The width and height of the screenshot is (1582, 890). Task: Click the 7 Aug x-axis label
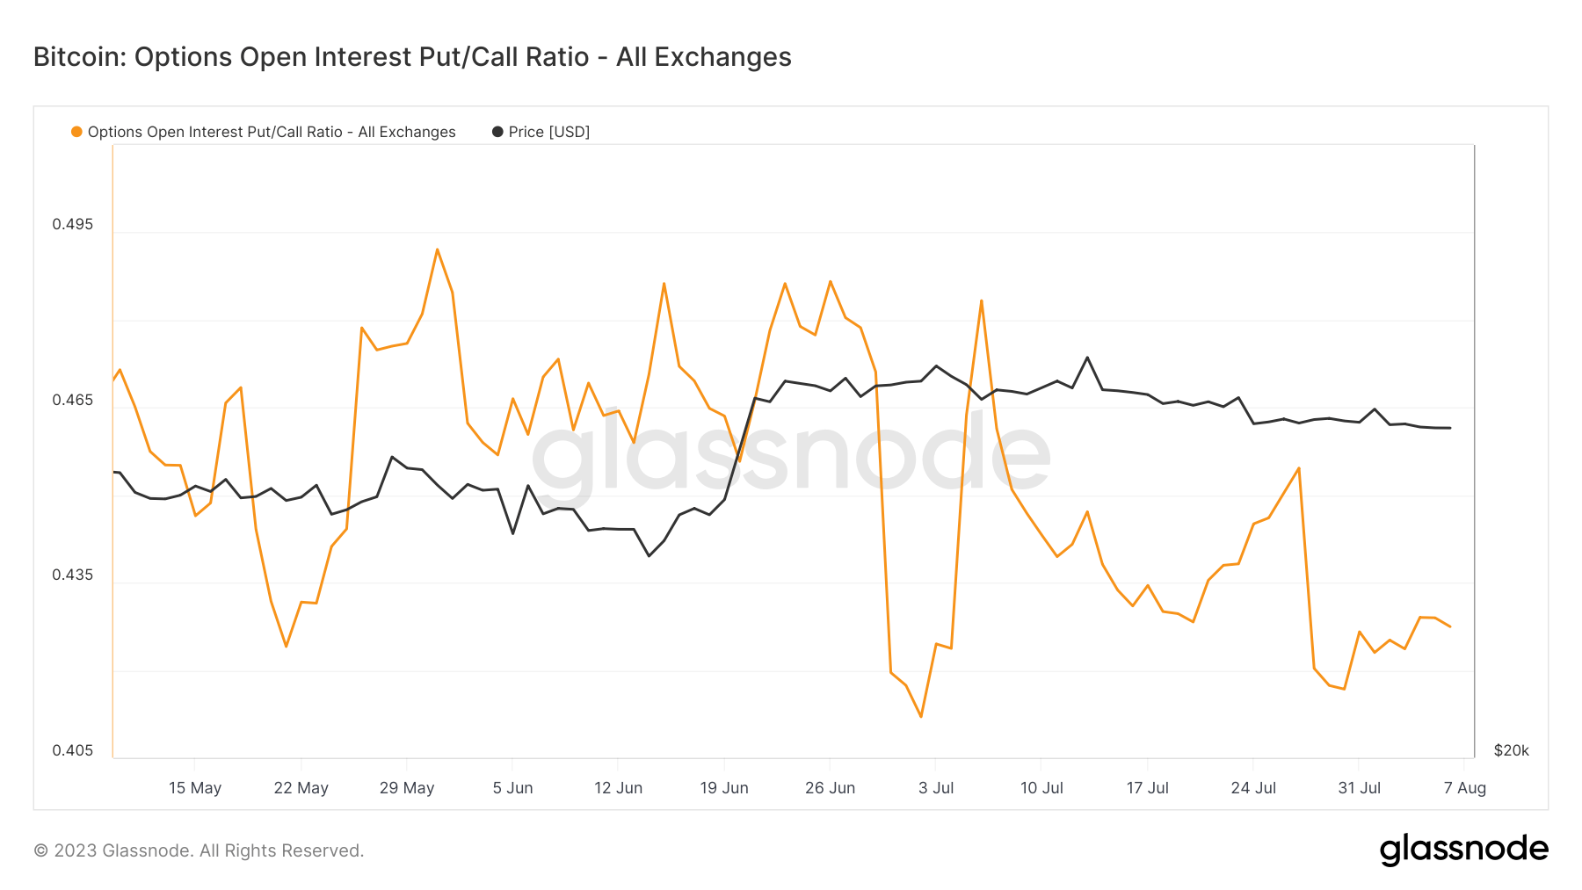(x=1464, y=788)
